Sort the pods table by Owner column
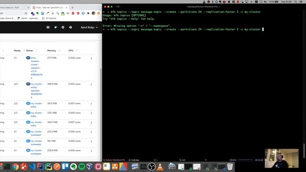Image resolution: width=306 pixels, height=172 pixels. tap(30, 51)
